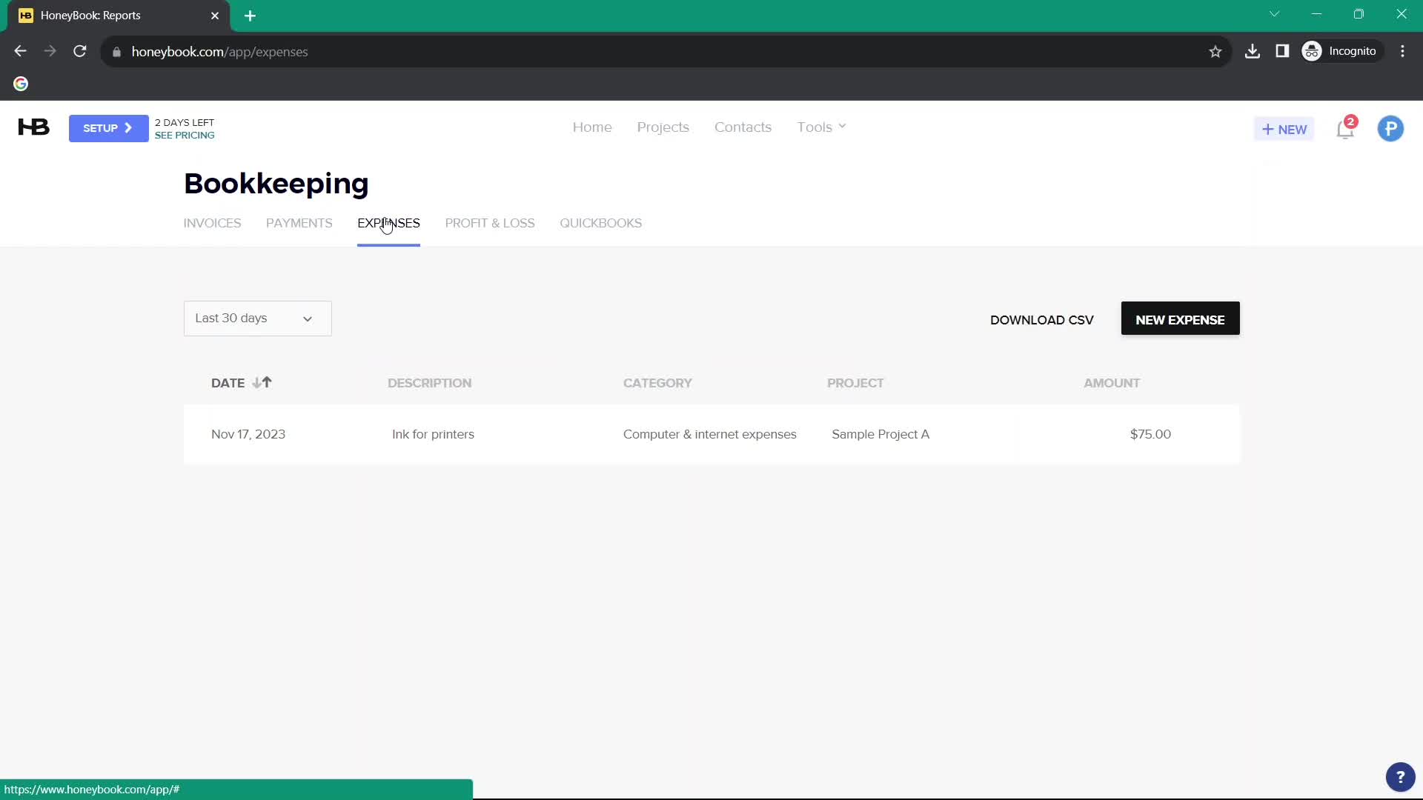View site information lock icon
Screen dimensions: 1423x800
coord(116,52)
